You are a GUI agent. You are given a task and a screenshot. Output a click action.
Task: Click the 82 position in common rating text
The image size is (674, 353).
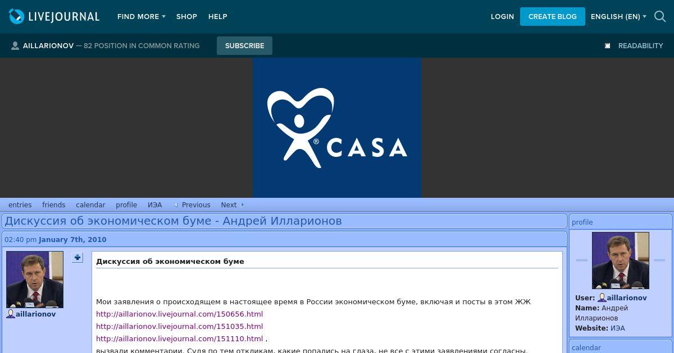point(142,46)
